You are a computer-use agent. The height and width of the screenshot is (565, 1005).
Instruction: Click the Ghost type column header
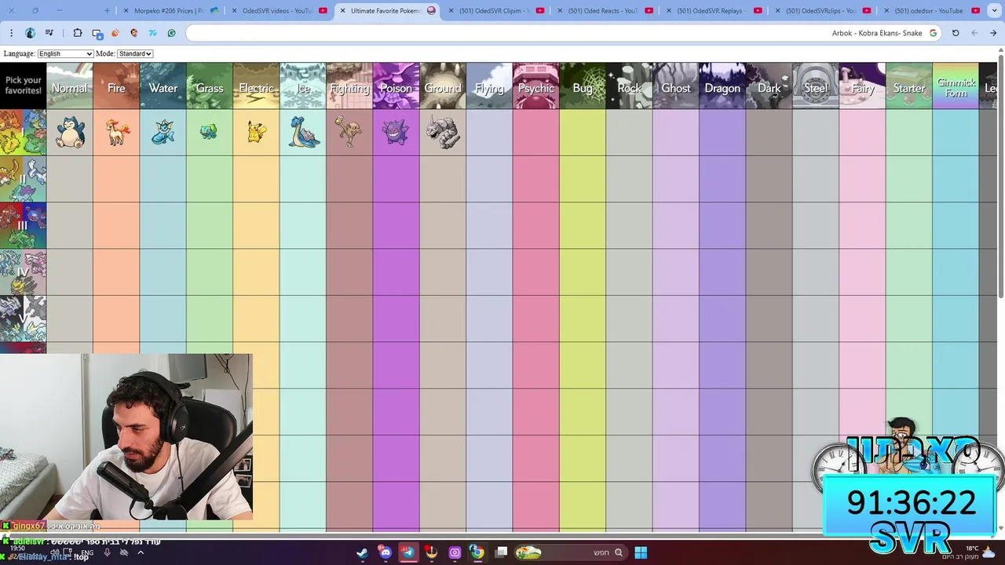tap(676, 86)
